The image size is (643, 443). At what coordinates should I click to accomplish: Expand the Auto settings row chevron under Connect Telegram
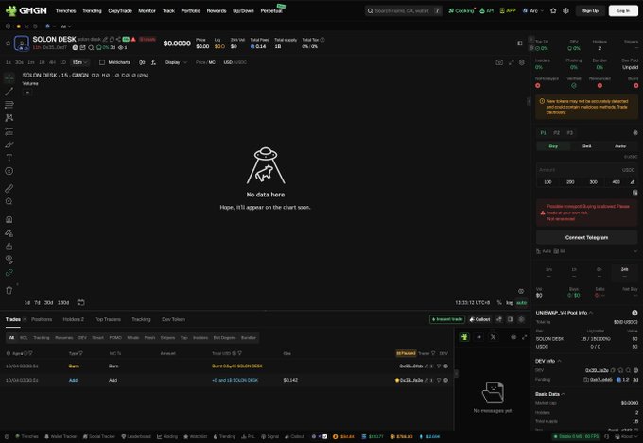tap(635, 251)
